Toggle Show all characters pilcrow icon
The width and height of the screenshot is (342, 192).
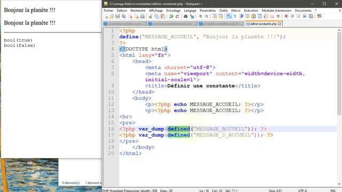click(x=235, y=17)
